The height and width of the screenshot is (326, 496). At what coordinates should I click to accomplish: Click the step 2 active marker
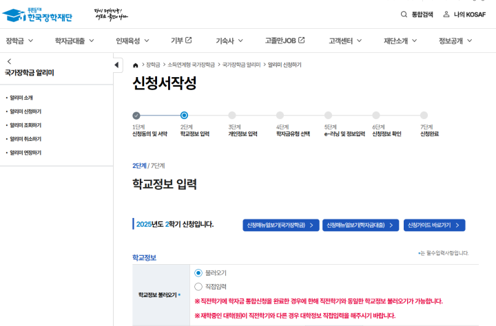point(184,116)
